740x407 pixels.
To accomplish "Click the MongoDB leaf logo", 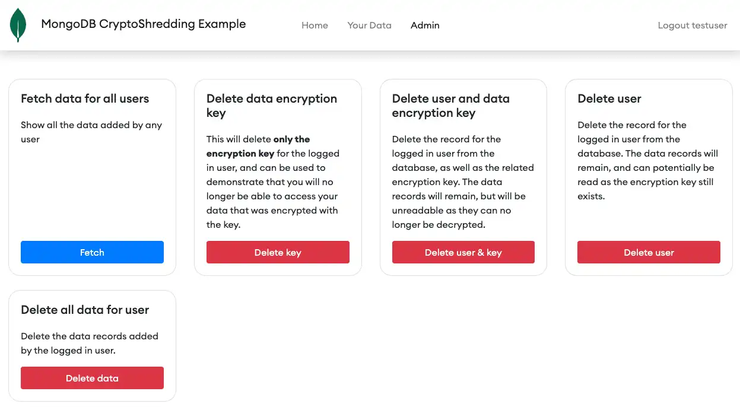I will point(18,25).
